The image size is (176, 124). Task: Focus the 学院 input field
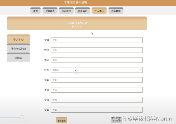pos(97,100)
